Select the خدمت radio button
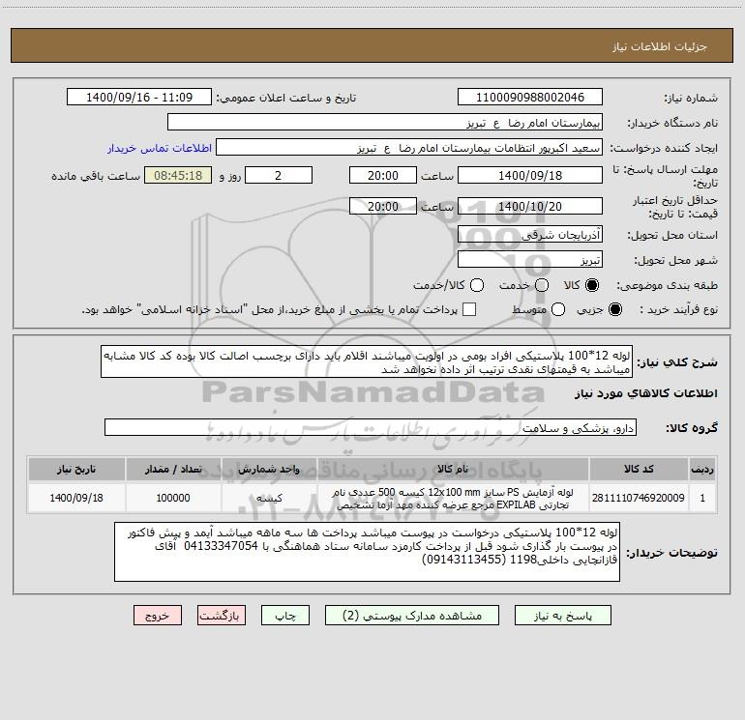Viewport: 745px width, 720px height. point(542,285)
